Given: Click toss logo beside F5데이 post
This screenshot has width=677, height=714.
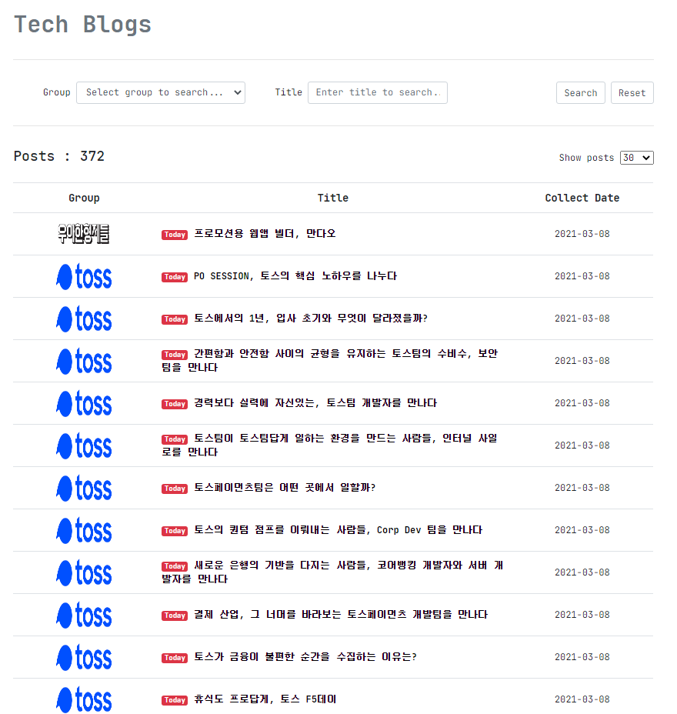Looking at the screenshot, I should pyautogui.click(x=84, y=700).
